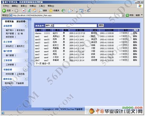This screenshot has width=145, height=116.
Task: Click the 注册日期 column header
Action: [80, 30]
